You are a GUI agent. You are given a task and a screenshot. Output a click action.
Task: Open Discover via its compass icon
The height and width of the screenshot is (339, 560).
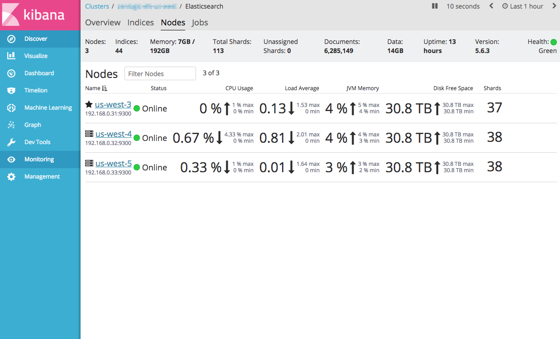[11, 39]
